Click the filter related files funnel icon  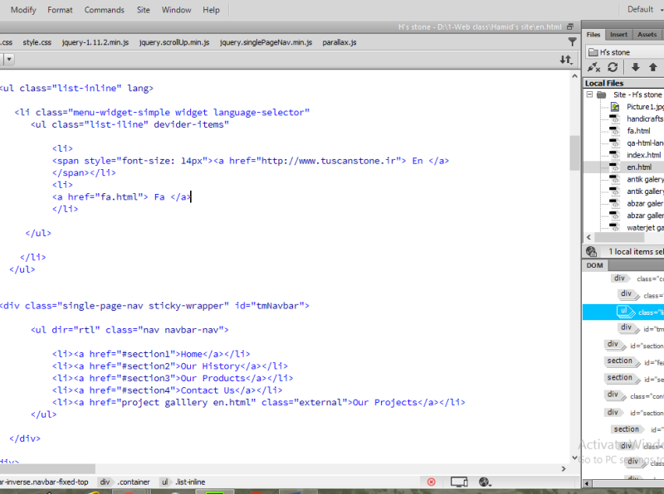pyautogui.click(x=572, y=41)
